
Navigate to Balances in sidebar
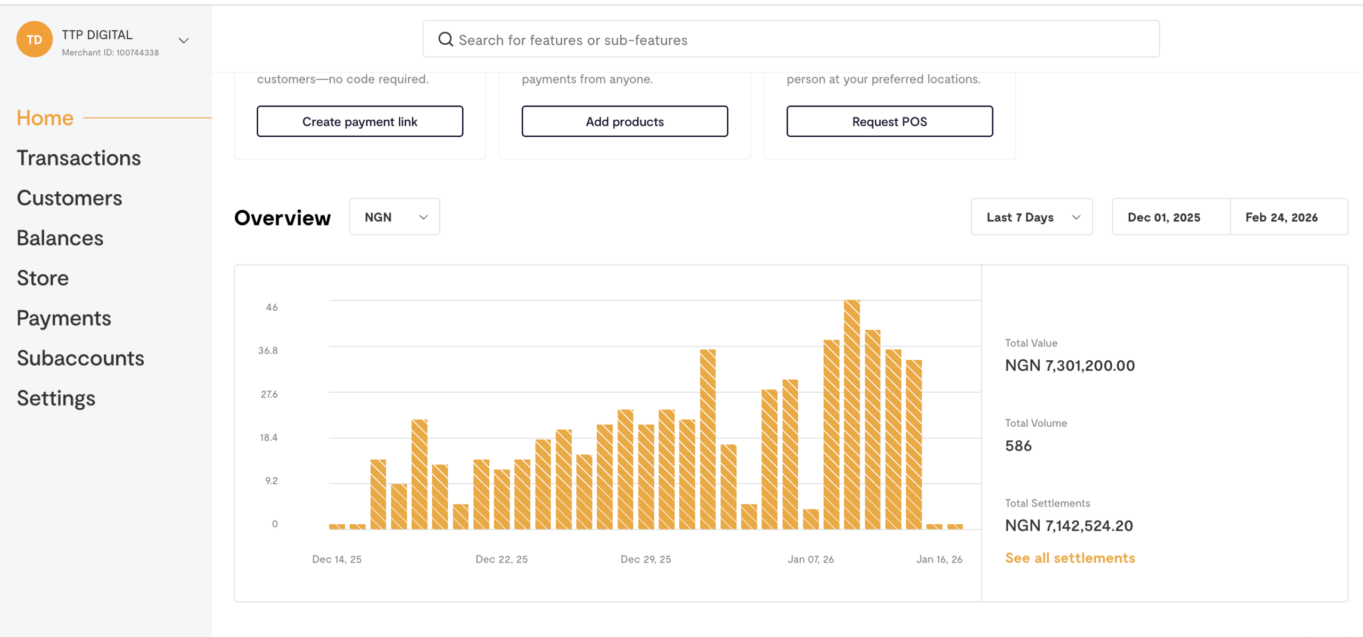click(60, 238)
